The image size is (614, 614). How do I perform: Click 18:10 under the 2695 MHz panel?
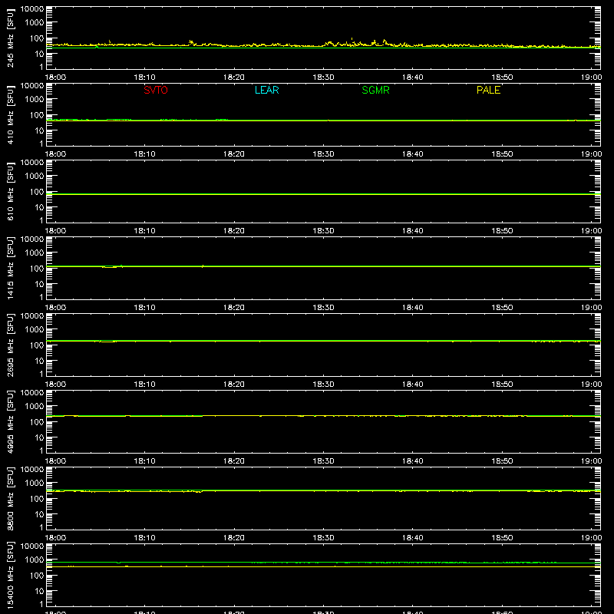pos(144,385)
